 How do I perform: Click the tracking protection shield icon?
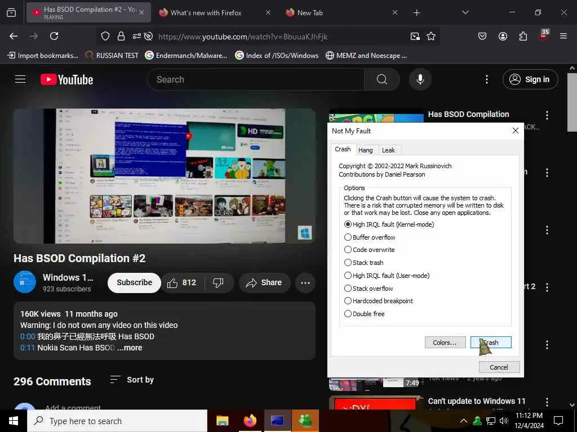(105, 36)
